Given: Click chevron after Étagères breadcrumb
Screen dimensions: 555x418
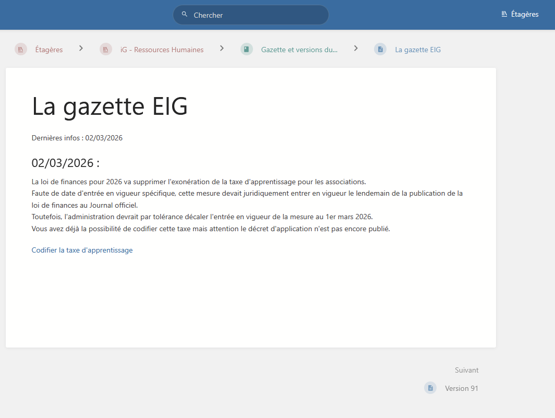Looking at the screenshot, I should click(81, 48).
